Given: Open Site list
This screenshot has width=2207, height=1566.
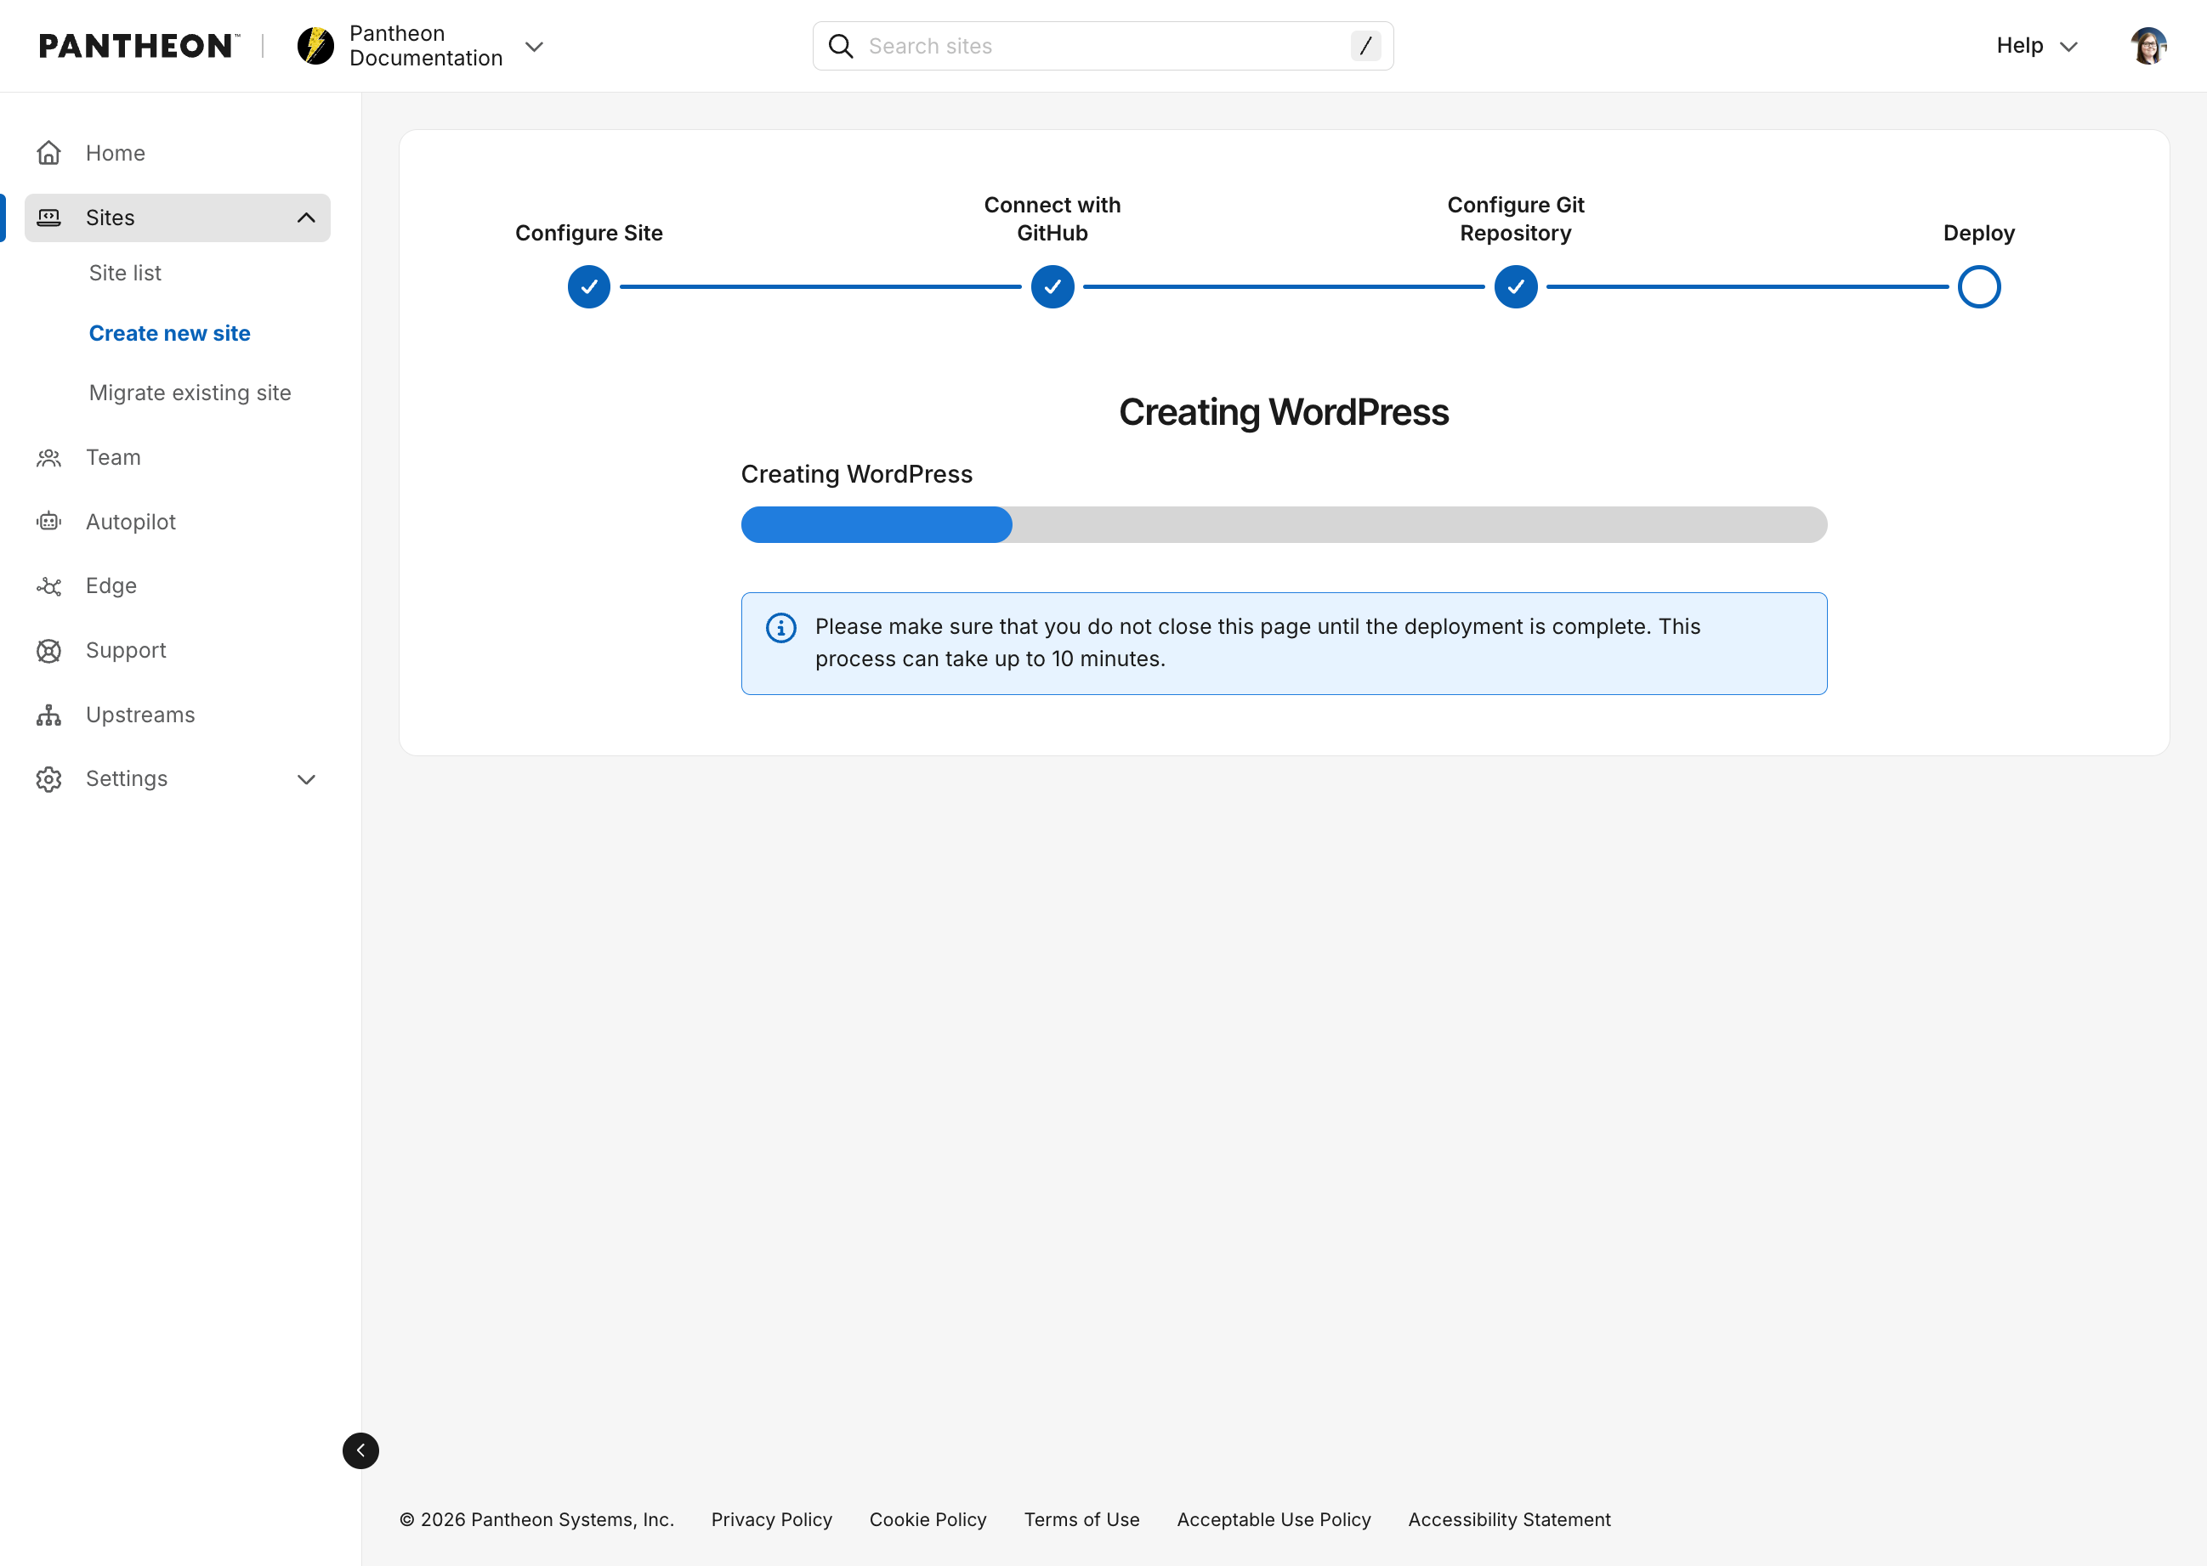Looking at the screenshot, I should [124, 273].
